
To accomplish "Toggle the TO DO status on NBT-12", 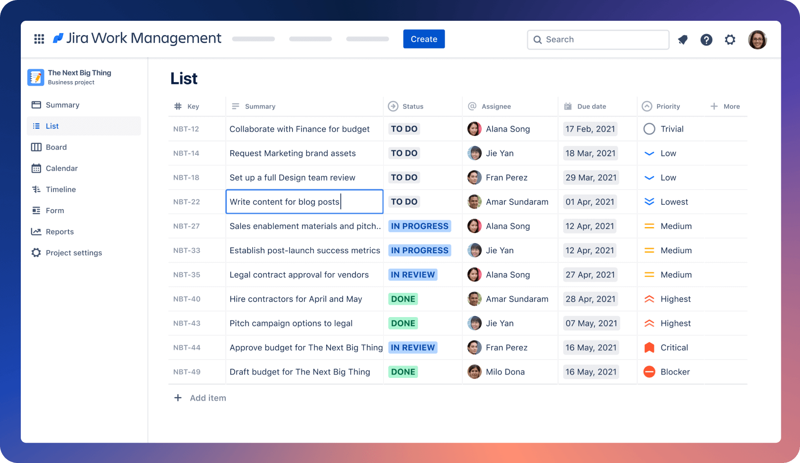I will point(404,129).
